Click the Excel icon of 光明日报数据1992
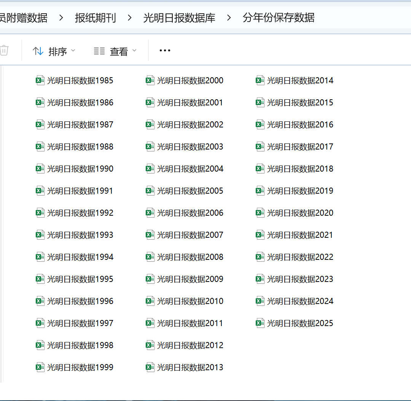 click(40, 213)
